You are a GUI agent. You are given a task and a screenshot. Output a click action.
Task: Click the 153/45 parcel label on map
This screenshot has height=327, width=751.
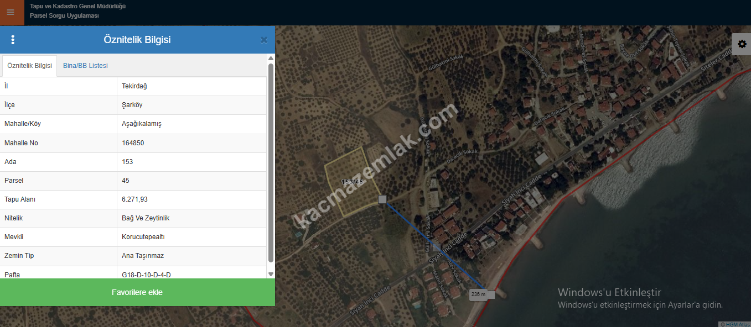[x=352, y=182]
